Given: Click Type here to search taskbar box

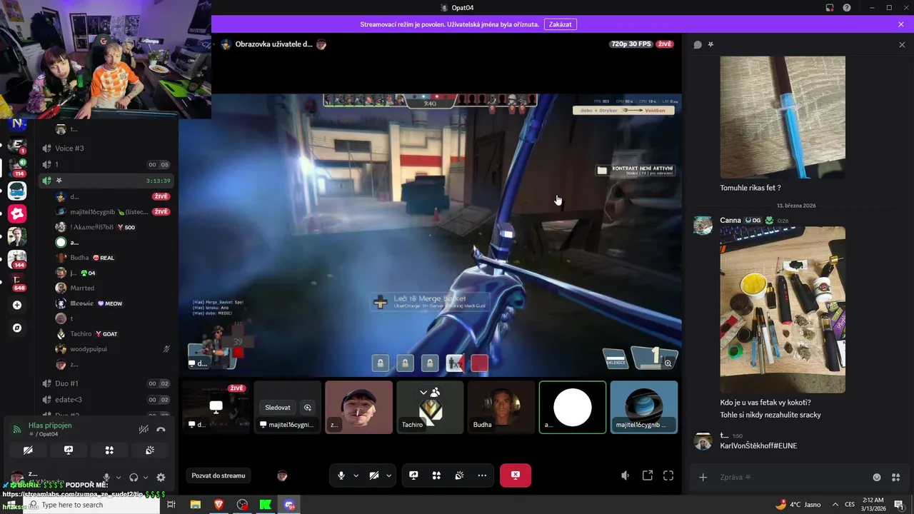Looking at the screenshot, I should coord(91,505).
